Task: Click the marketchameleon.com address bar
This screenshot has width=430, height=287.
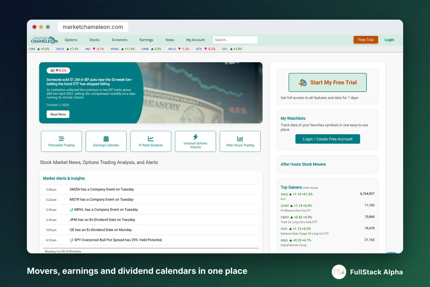Action: 93,27
